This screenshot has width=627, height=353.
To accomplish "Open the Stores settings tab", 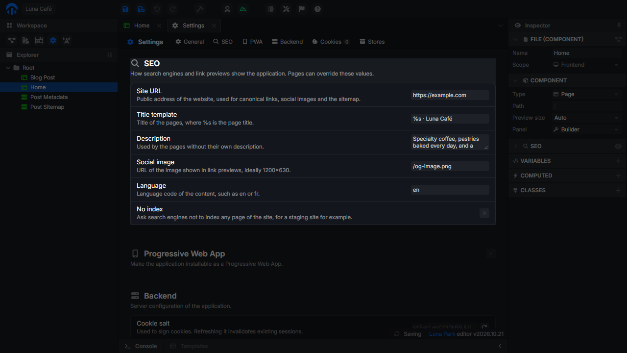I will click(x=372, y=42).
